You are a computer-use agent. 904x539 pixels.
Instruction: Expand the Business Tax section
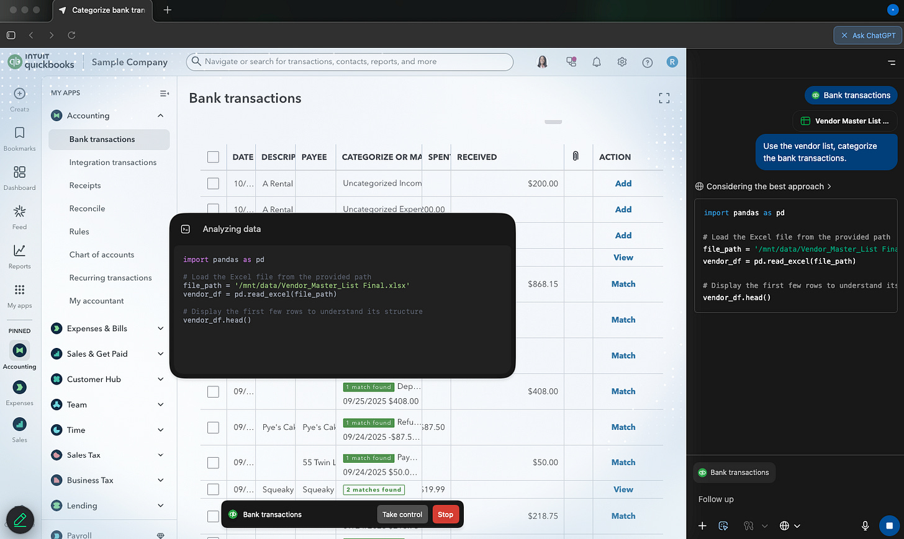click(x=161, y=481)
